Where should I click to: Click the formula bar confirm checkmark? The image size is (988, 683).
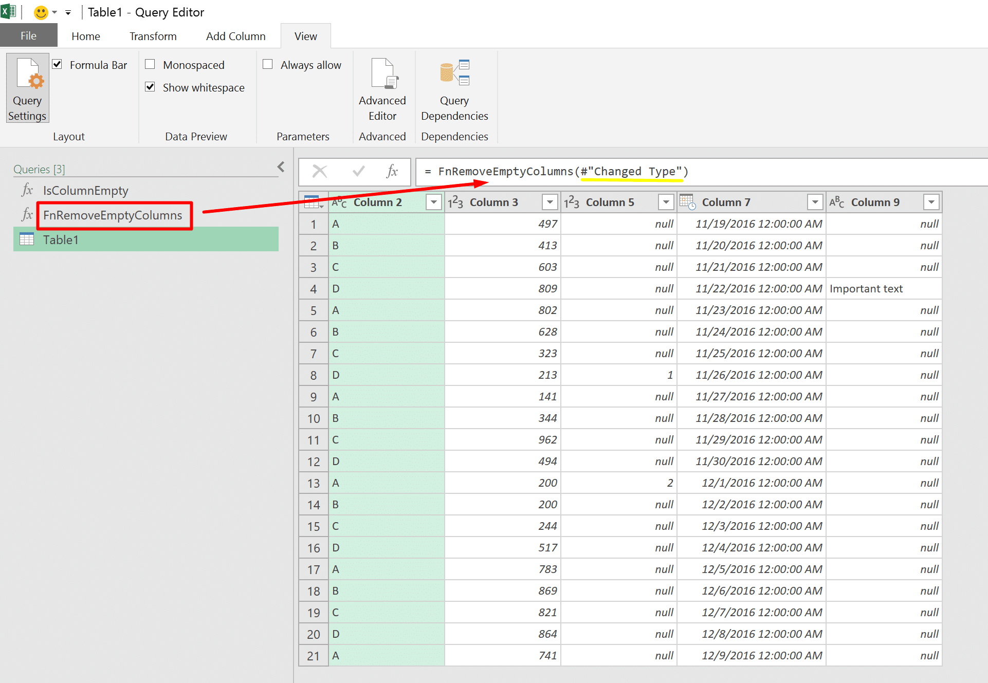pos(359,171)
